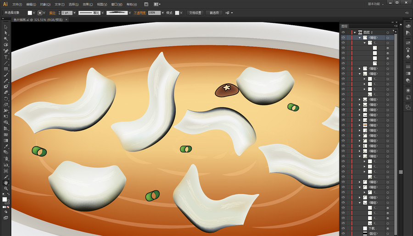Select the Shape Builder tool
Image resolution: width=413 pixels, height=236 pixels.
[6, 122]
